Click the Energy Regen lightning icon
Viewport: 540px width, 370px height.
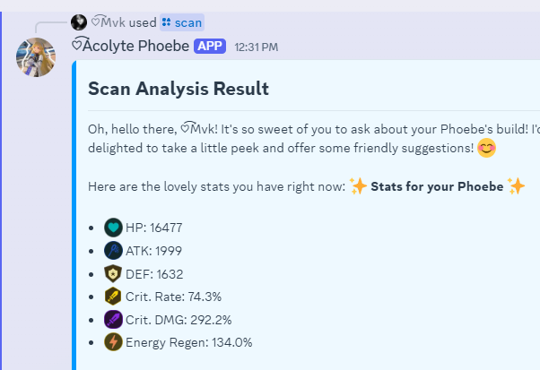(x=113, y=341)
